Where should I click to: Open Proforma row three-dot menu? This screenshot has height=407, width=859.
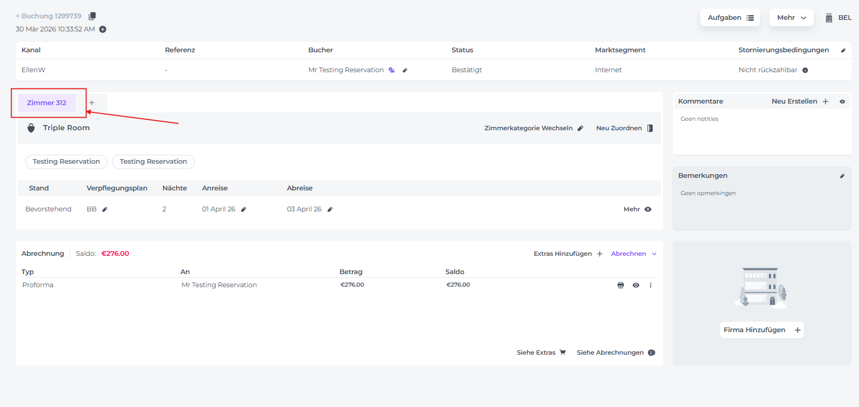pos(651,285)
